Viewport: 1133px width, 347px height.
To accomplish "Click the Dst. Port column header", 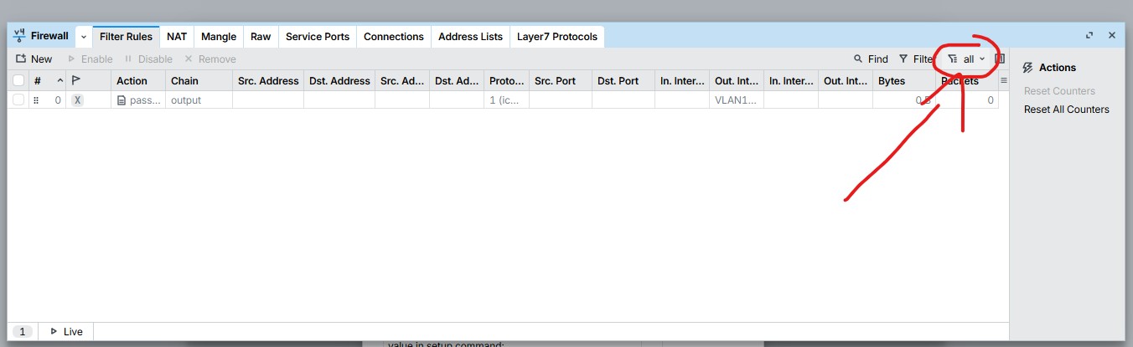I will pyautogui.click(x=623, y=81).
